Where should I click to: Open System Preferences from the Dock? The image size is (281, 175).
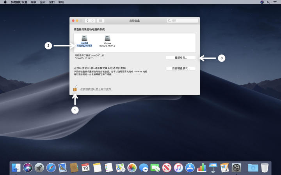click(237, 168)
